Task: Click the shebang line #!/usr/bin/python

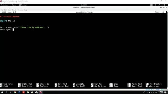Action: click(x=10, y=16)
